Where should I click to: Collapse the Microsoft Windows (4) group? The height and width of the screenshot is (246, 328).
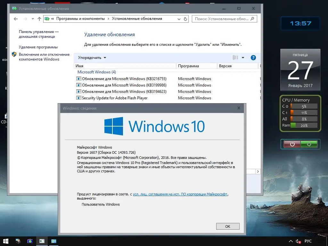click(x=97, y=72)
